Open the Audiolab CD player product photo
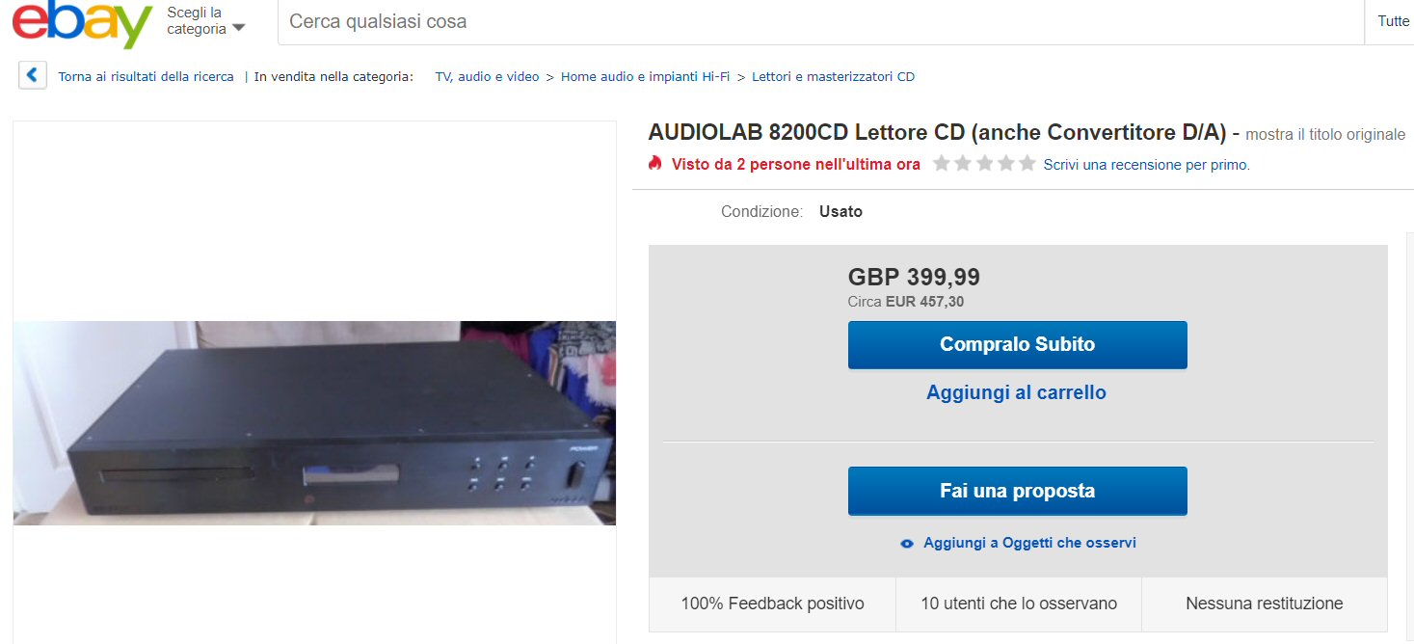The width and height of the screenshot is (1414, 644). tap(314, 423)
